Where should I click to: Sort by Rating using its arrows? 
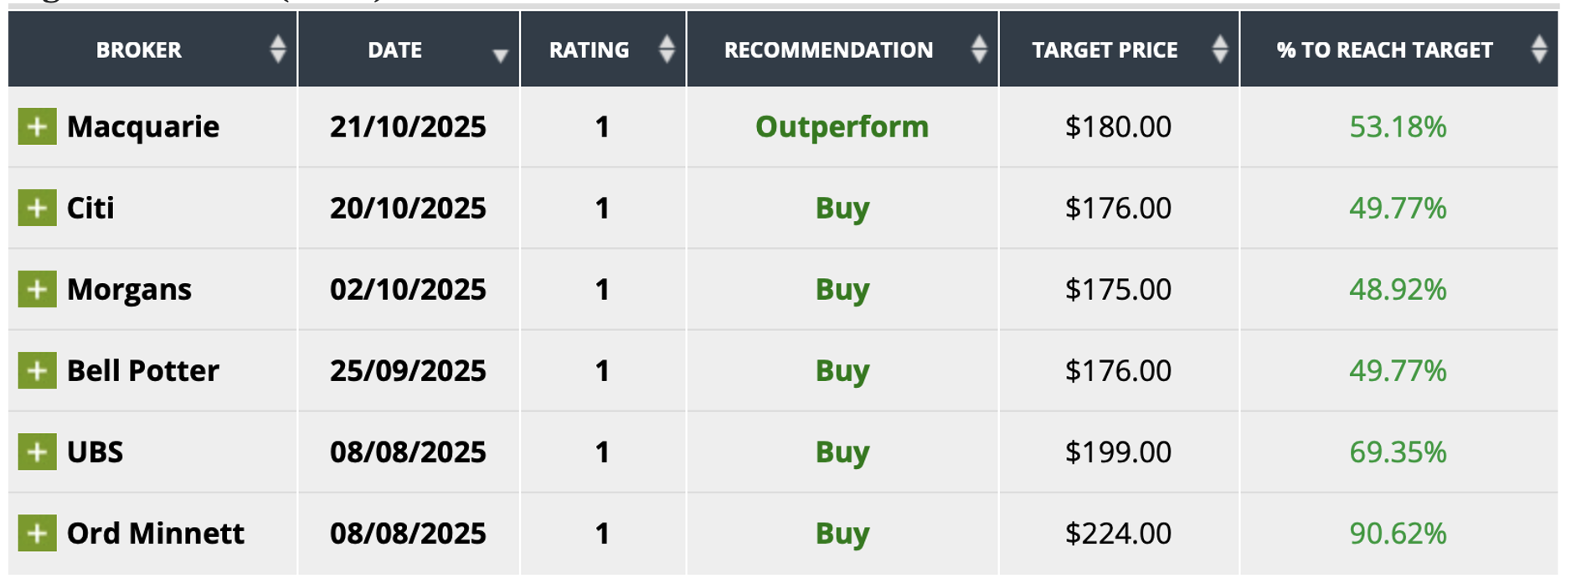point(667,49)
